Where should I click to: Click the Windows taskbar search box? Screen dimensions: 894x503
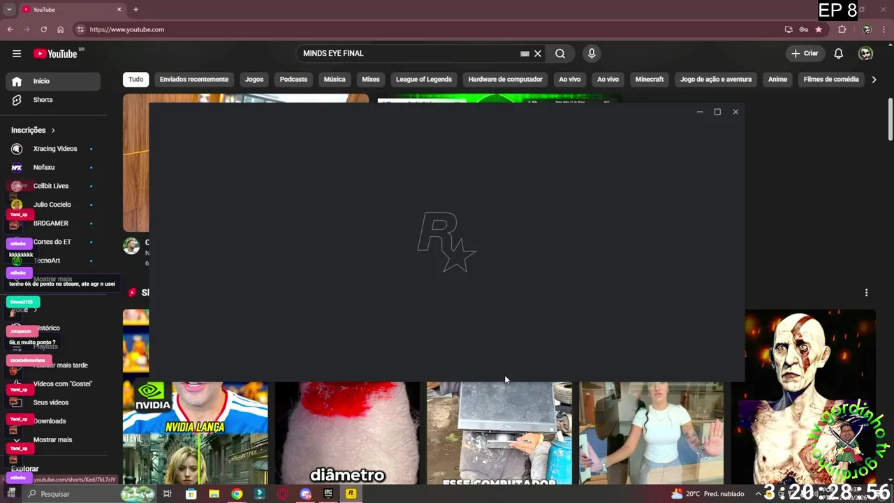[x=89, y=494]
